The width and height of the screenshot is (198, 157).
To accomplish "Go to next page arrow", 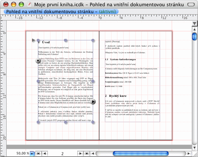I will 80,153.
